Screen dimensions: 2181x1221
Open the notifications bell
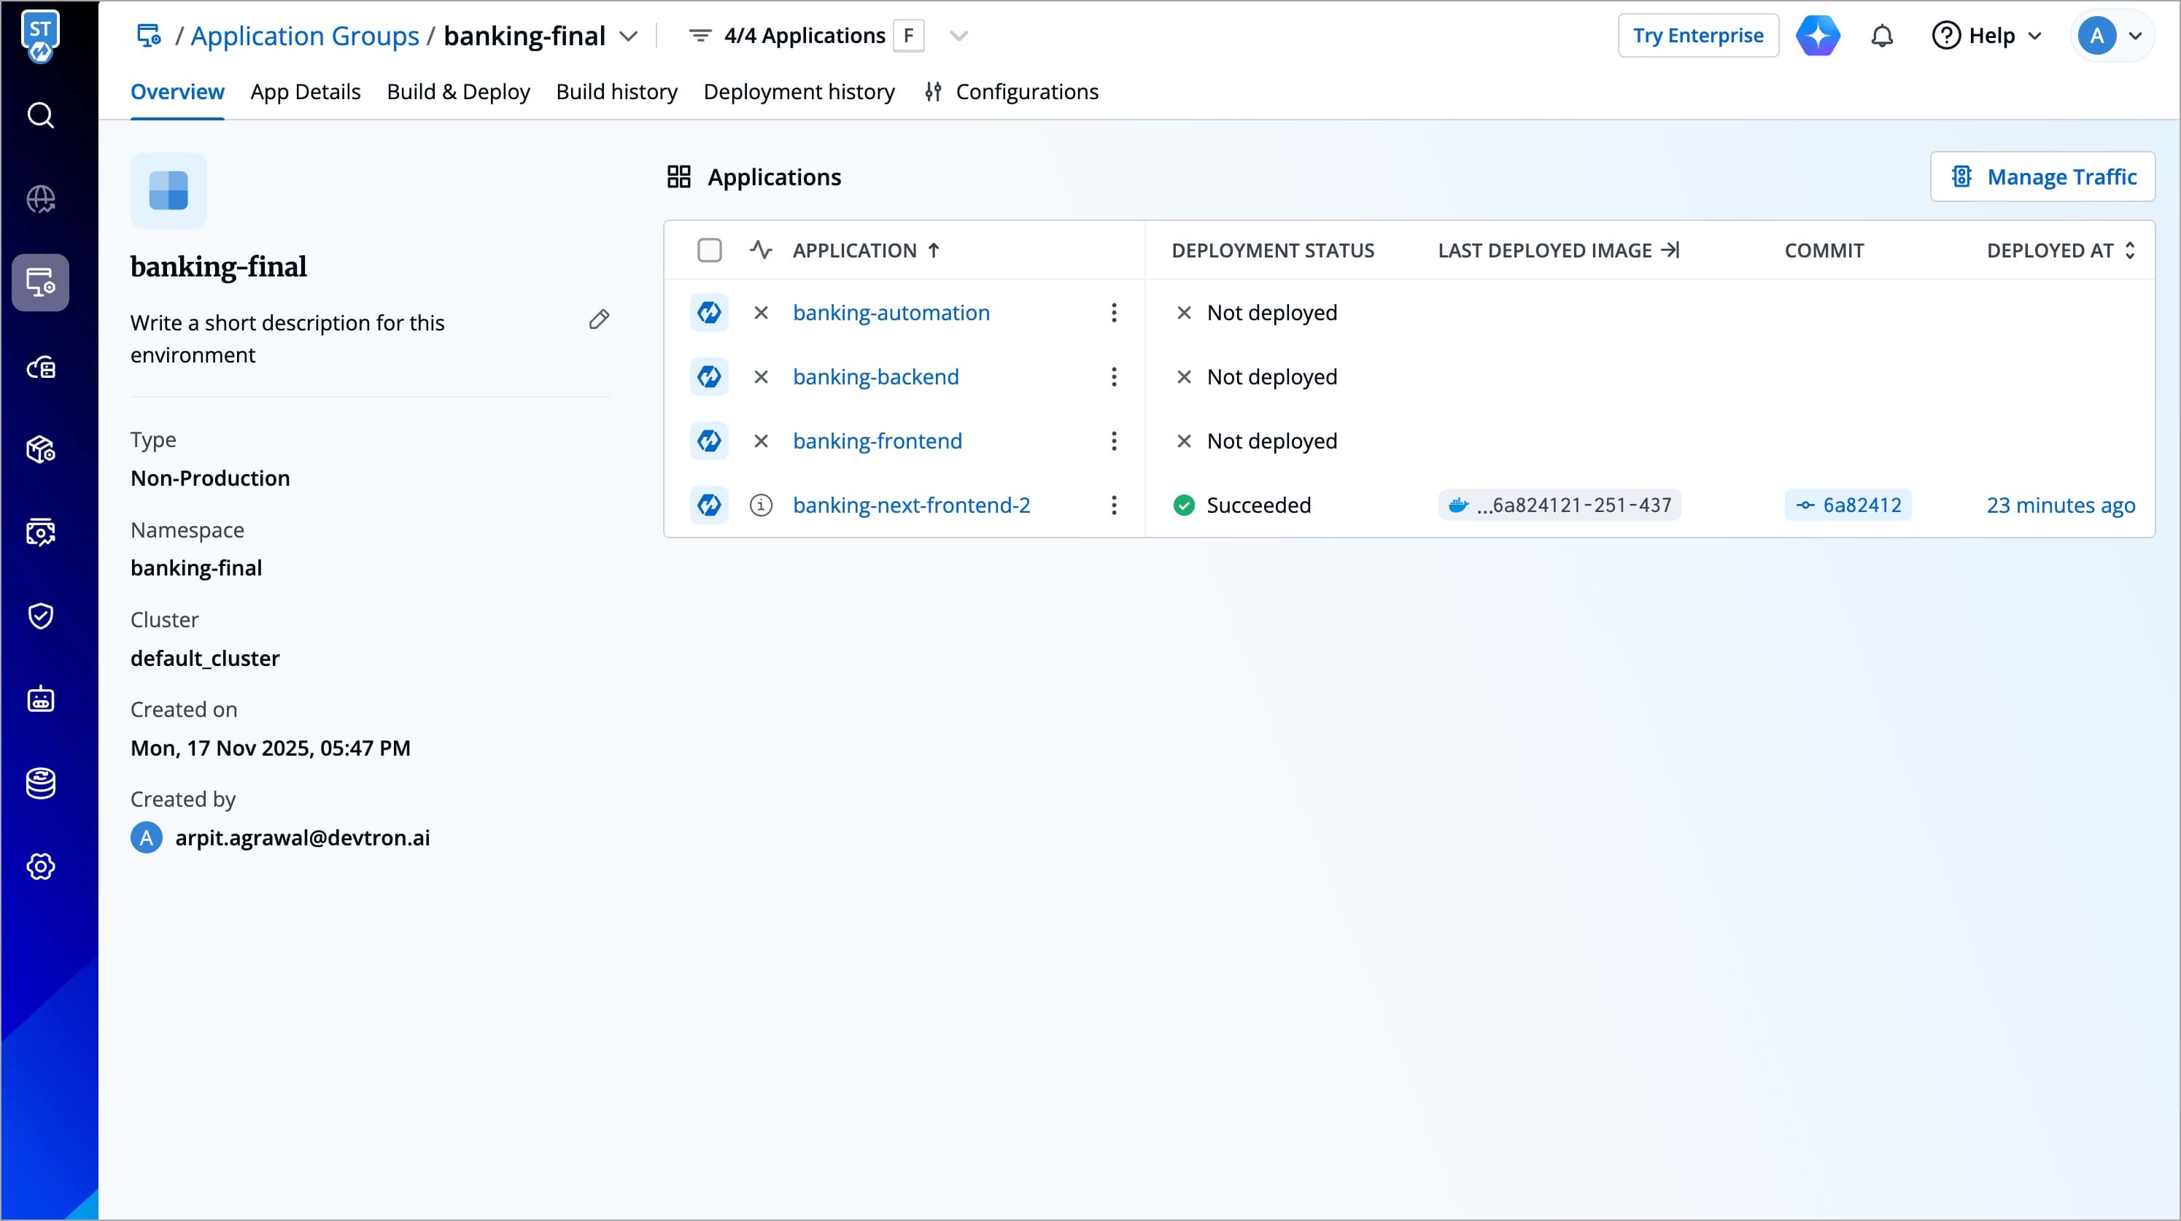(x=1881, y=36)
